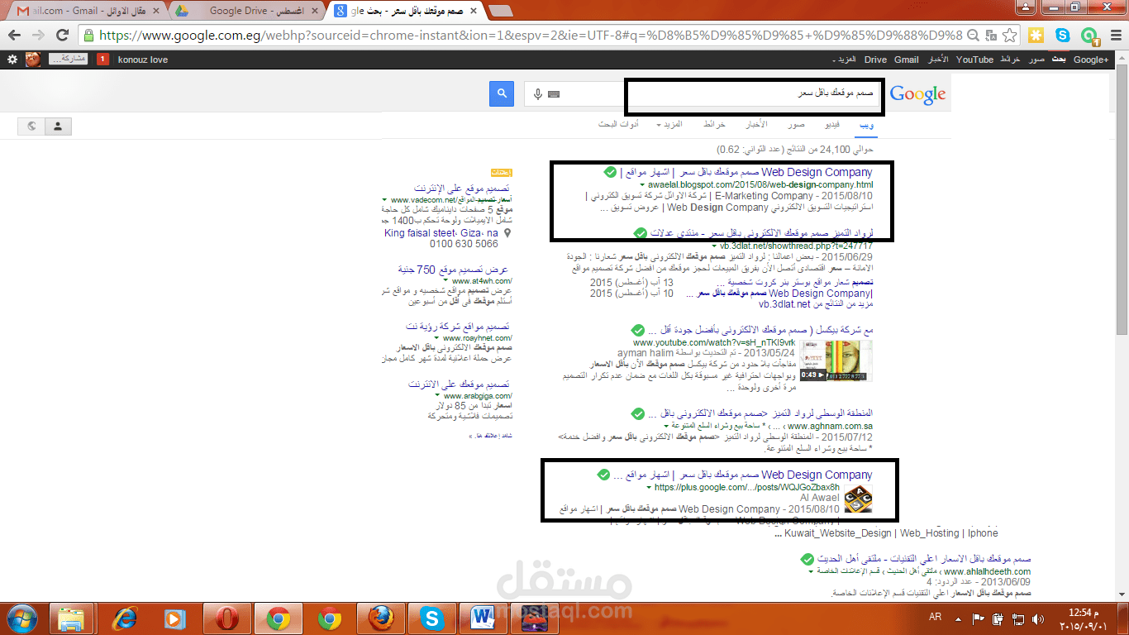Open Gmail link in the black bar
Viewport: 1129px width, 635px height.
[906, 60]
